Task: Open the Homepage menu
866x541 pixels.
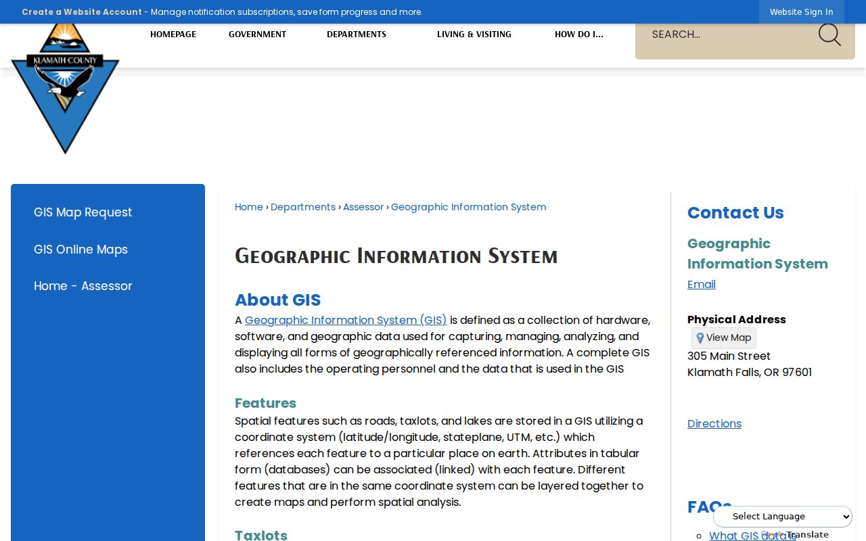Action: pyautogui.click(x=173, y=34)
